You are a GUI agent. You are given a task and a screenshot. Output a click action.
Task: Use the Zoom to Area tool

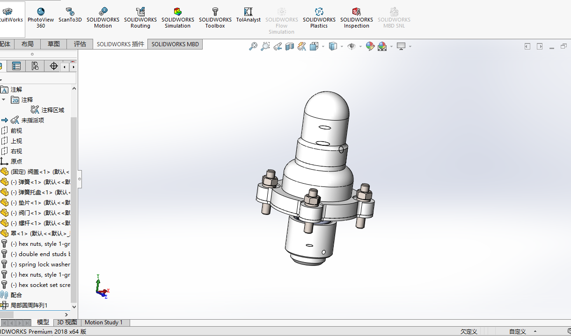265,46
